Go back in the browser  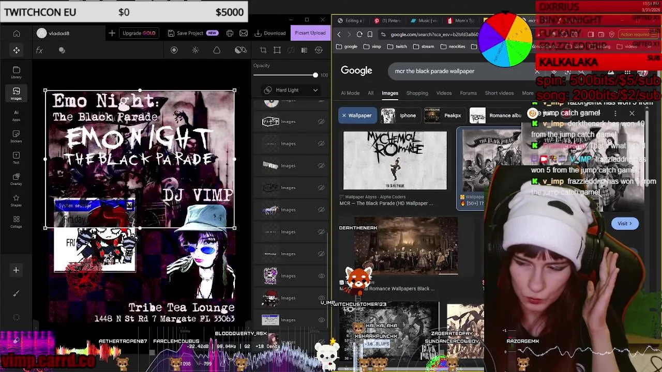coord(339,35)
